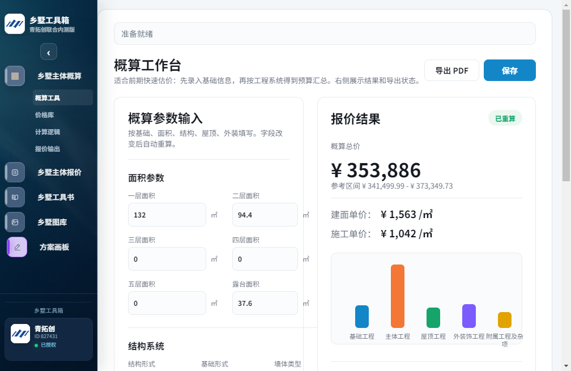Select the 概算工具 submenu item
This screenshot has height=371, width=571.
click(63, 97)
